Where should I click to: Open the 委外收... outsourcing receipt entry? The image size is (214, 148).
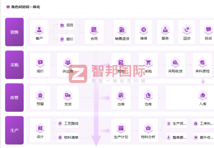pos(203,137)
